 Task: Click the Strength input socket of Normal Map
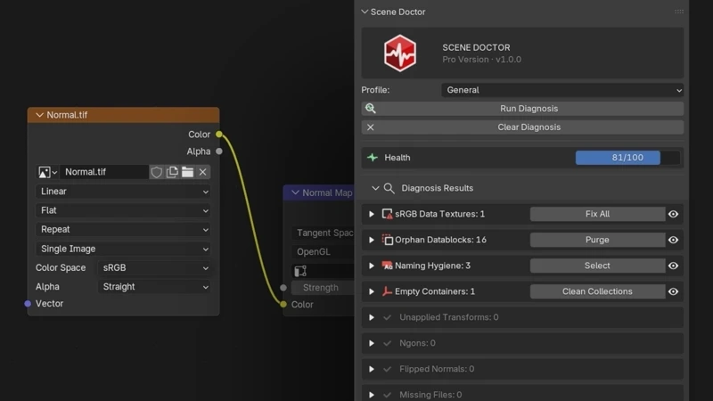pos(283,287)
